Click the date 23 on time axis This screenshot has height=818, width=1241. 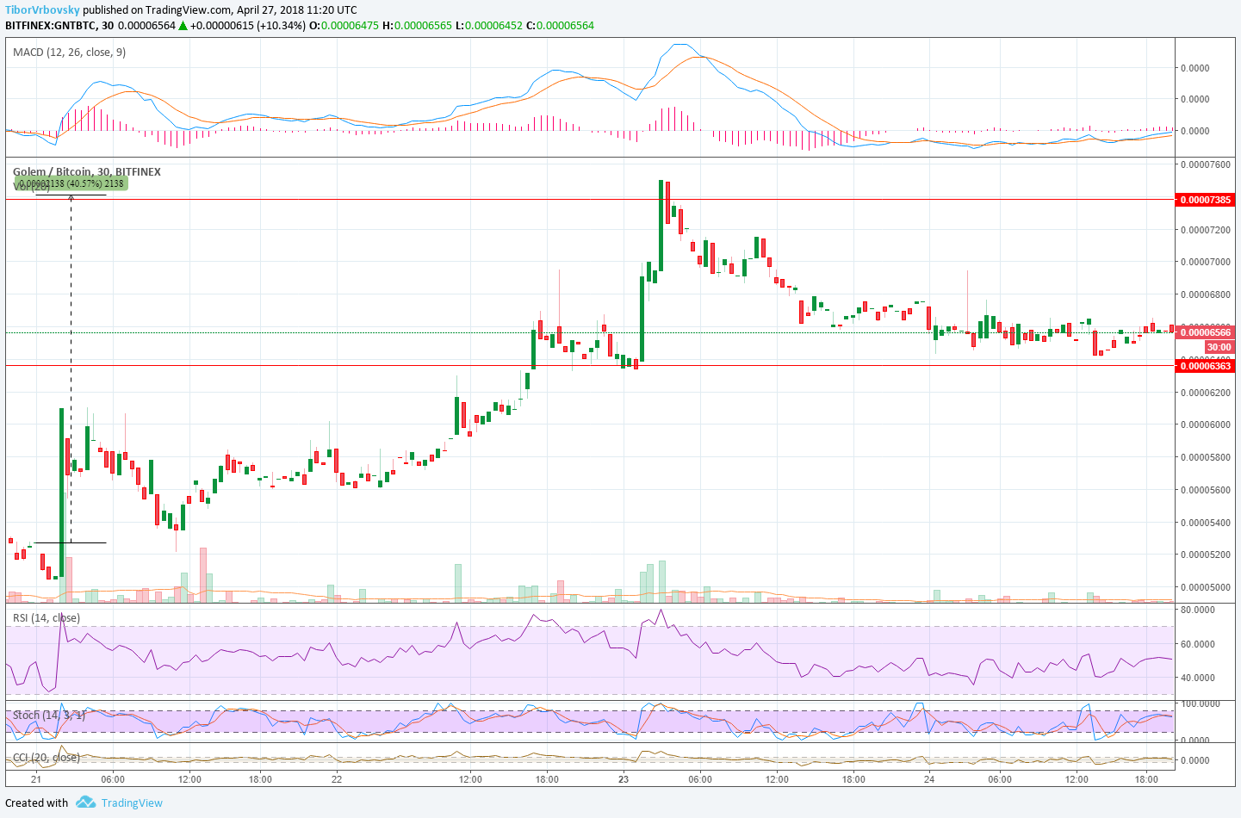click(624, 779)
